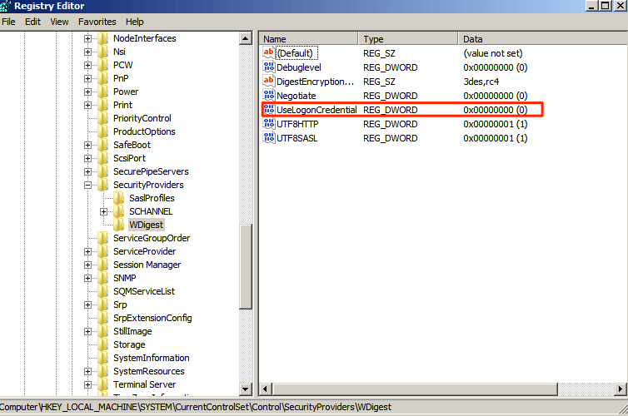Click the UseLogonCredential DWORD value icon
Screen dimensions: 628x416
click(268, 110)
